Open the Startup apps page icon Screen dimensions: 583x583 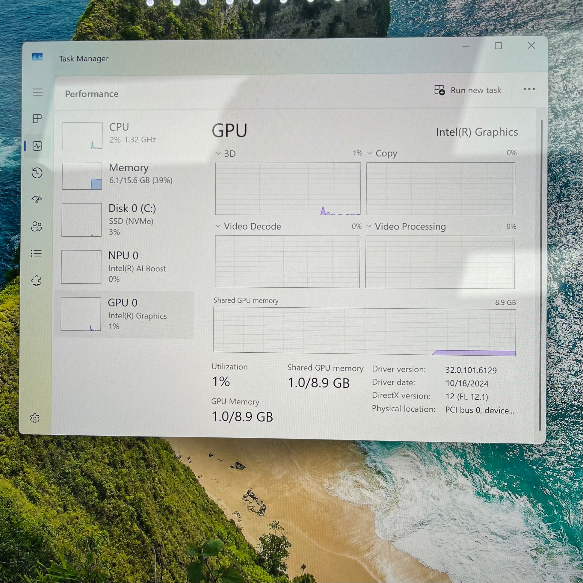coord(37,199)
